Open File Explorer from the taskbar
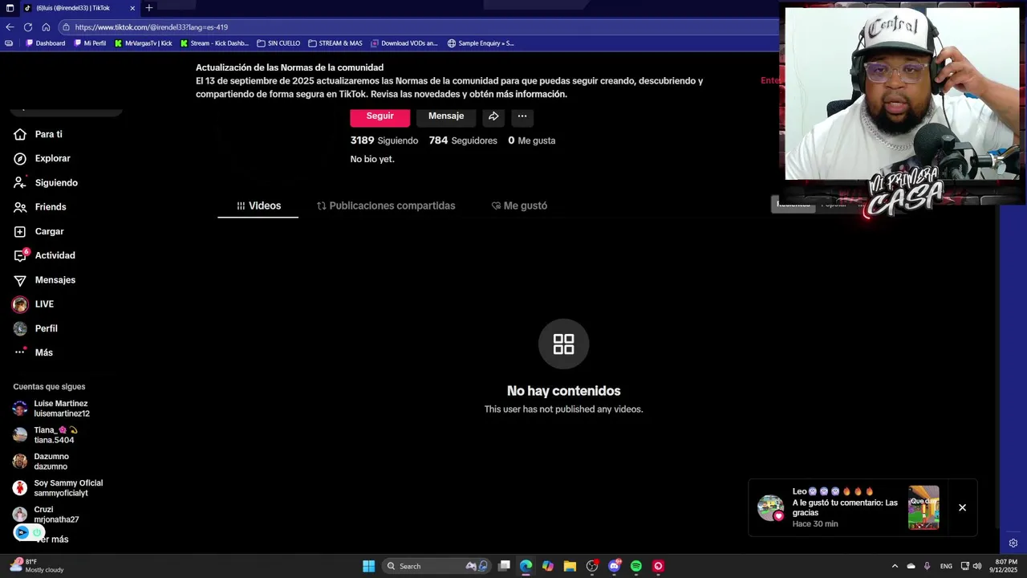 point(570,566)
